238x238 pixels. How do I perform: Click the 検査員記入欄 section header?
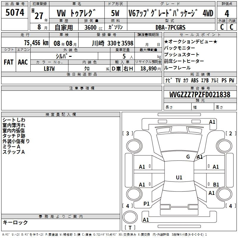tap(61, 114)
